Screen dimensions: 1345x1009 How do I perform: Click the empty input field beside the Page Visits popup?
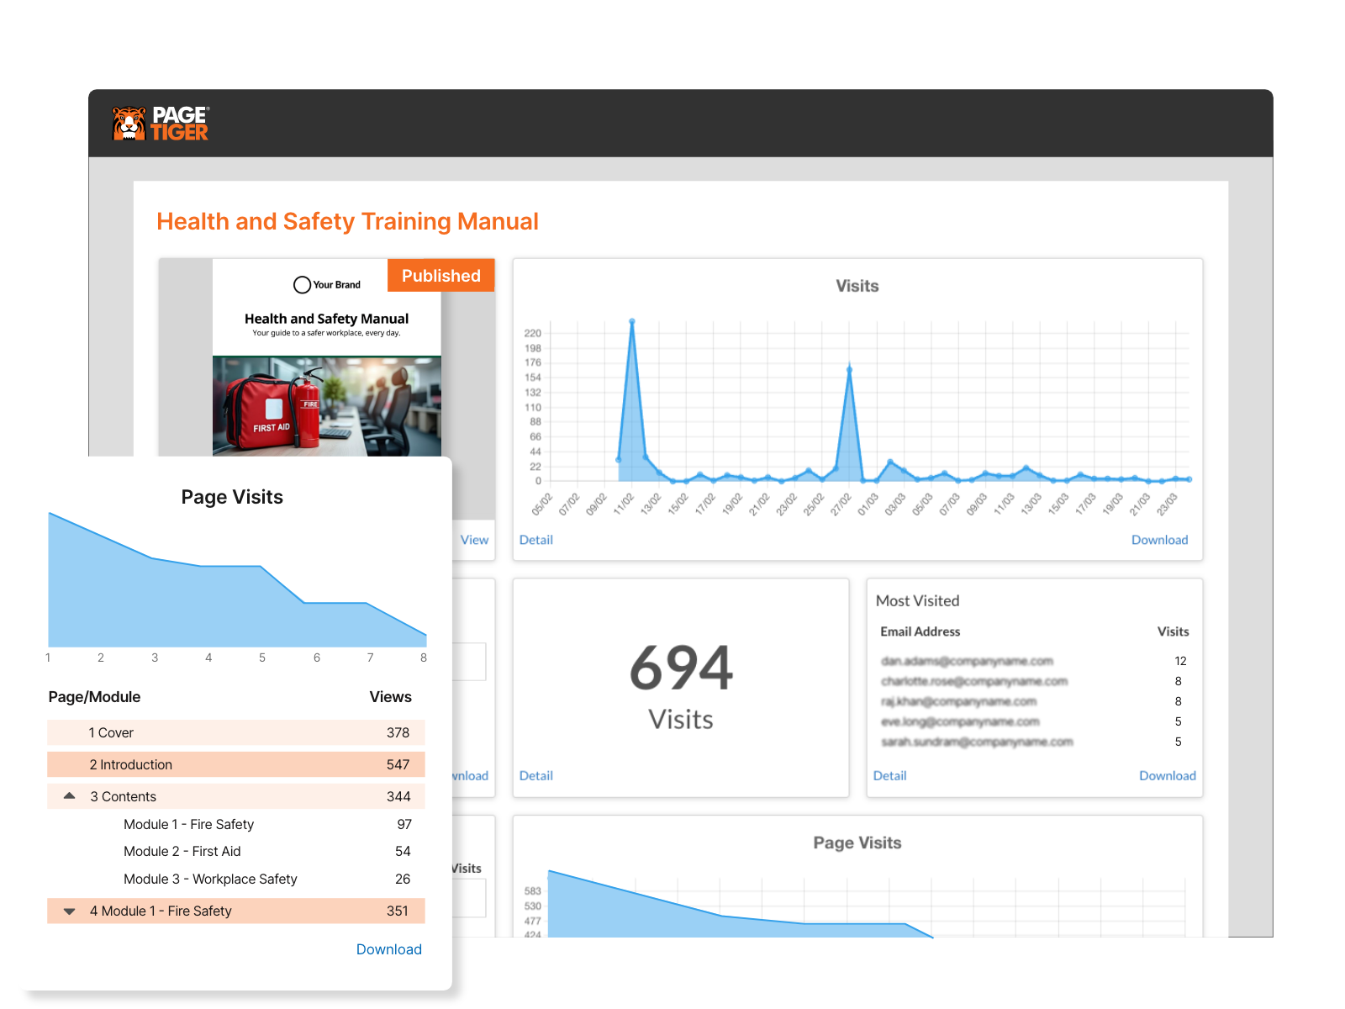469,662
